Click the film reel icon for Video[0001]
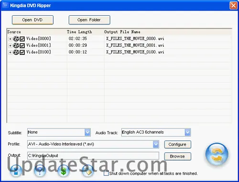 16,45
